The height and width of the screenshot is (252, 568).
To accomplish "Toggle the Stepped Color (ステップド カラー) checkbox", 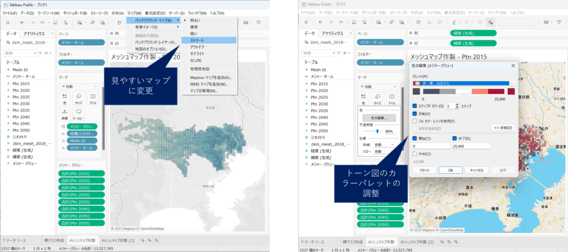I will click(415, 105).
